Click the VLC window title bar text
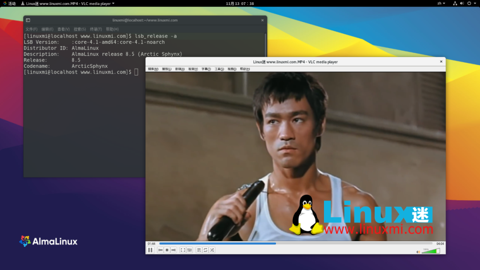480x270 pixels. (296, 62)
